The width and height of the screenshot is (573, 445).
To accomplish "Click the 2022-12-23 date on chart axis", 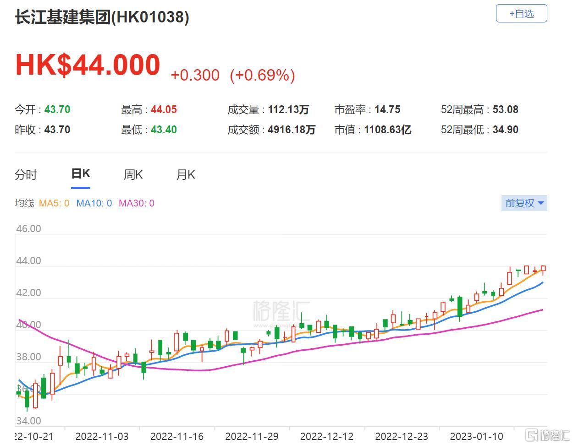I will pyautogui.click(x=402, y=436).
